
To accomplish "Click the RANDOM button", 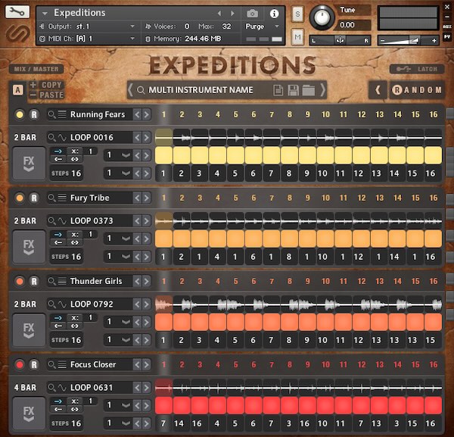I will click(417, 90).
